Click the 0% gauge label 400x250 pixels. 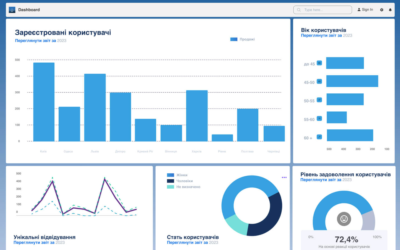[311, 237]
